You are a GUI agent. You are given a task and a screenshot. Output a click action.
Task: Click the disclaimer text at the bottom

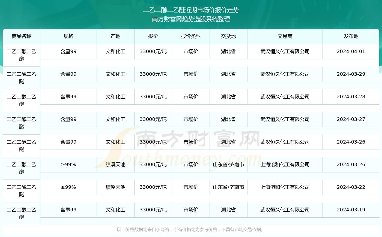191,230
